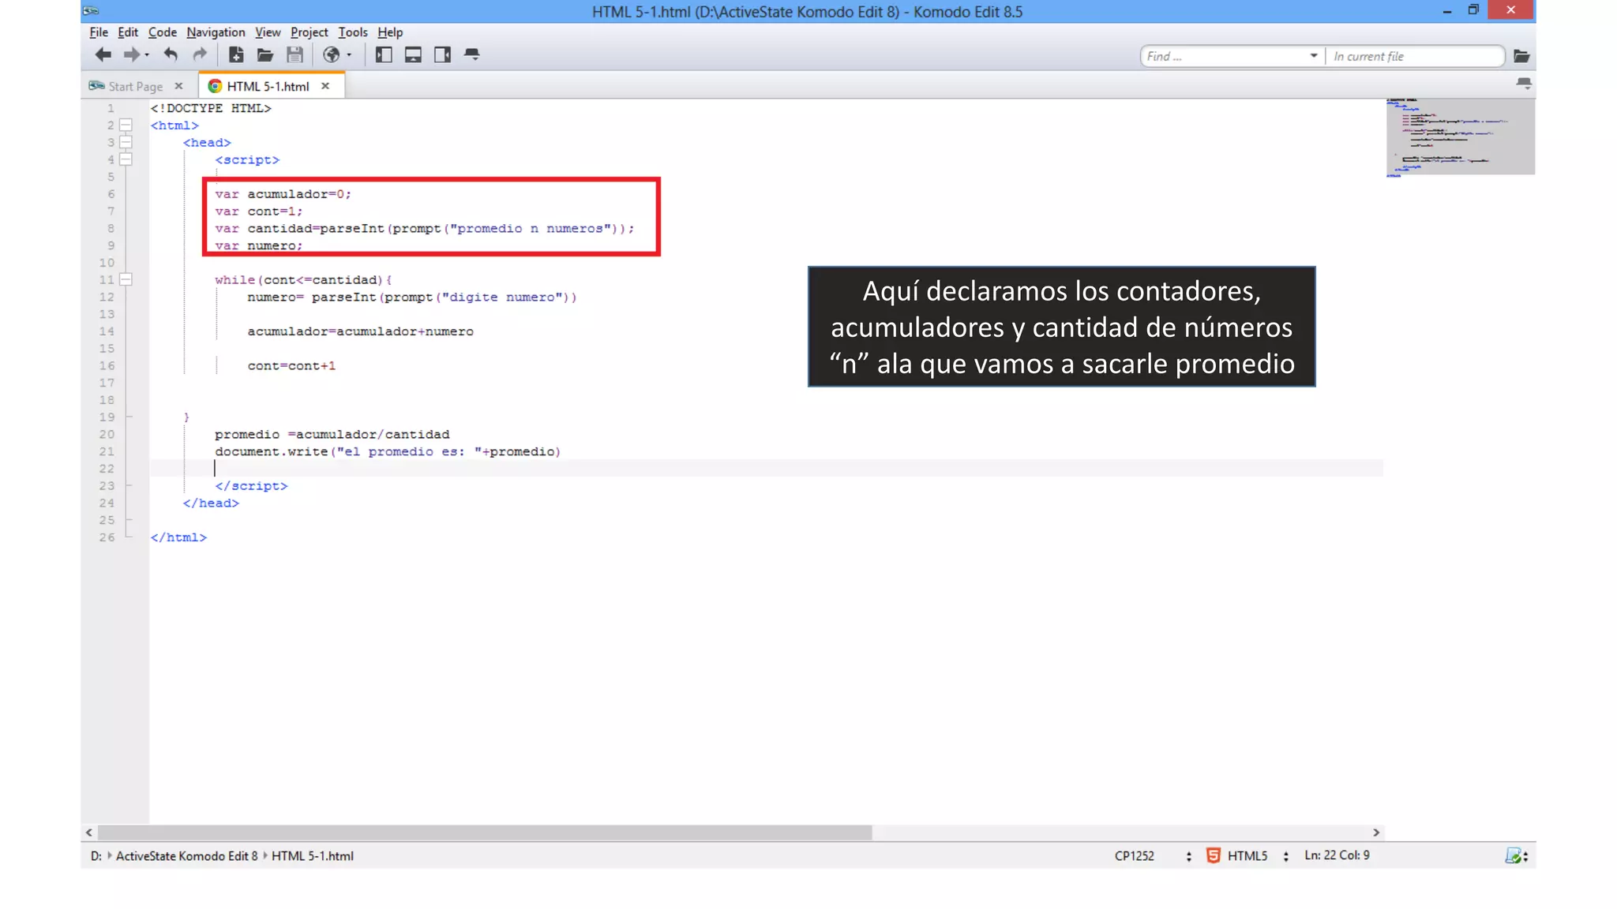Click the HTML5 language selector in the status bar
The width and height of the screenshot is (1617, 909).
pos(1247,855)
